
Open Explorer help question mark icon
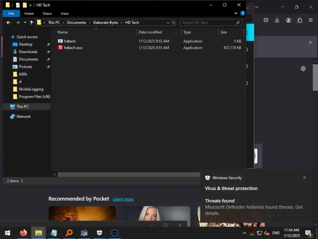(242, 13)
